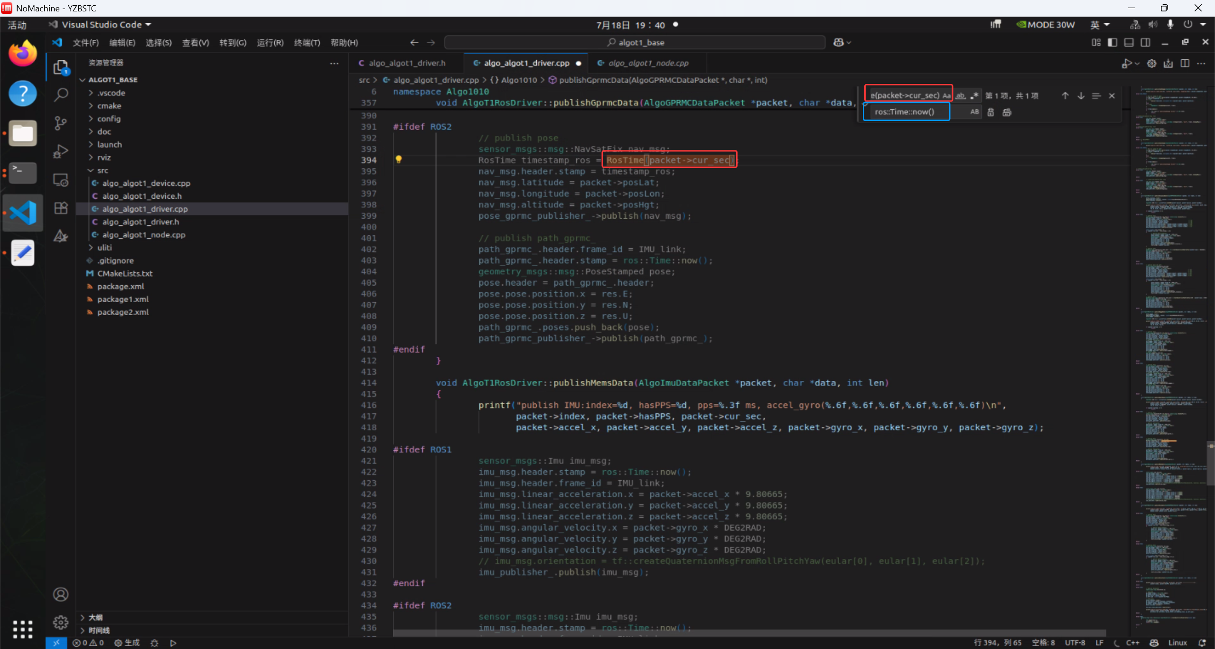The height and width of the screenshot is (649, 1215).
Task: Click the 生成 build button in status bar
Action: 127,643
